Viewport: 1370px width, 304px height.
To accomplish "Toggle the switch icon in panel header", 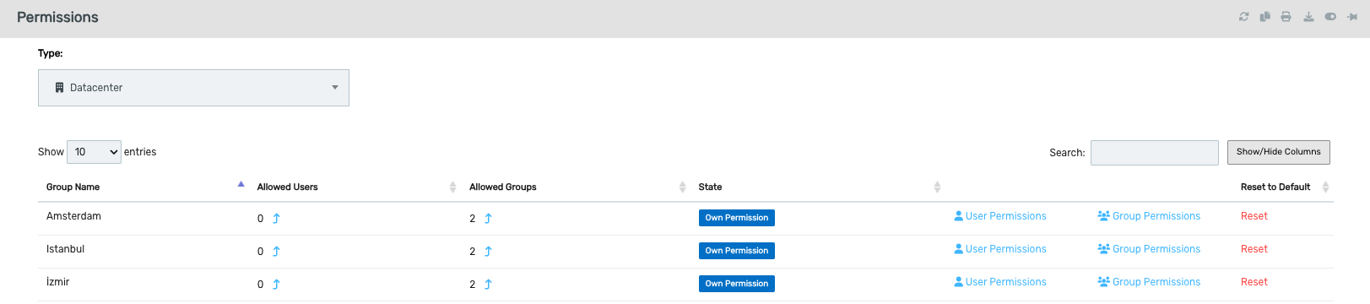I will [1330, 17].
